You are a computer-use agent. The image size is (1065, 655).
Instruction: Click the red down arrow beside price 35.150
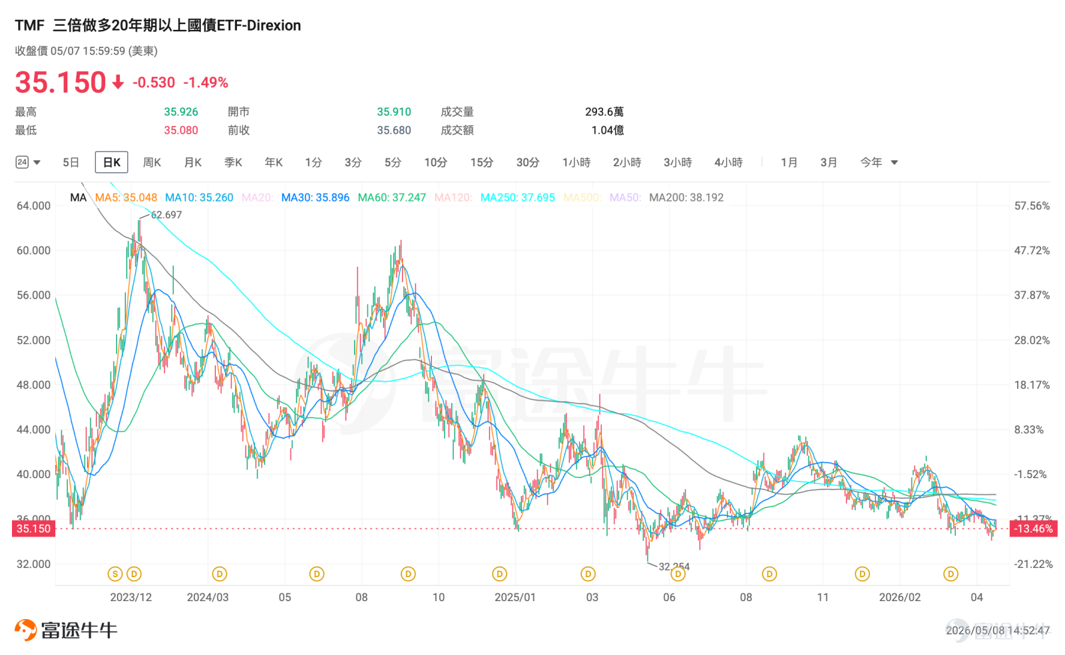[118, 82]
